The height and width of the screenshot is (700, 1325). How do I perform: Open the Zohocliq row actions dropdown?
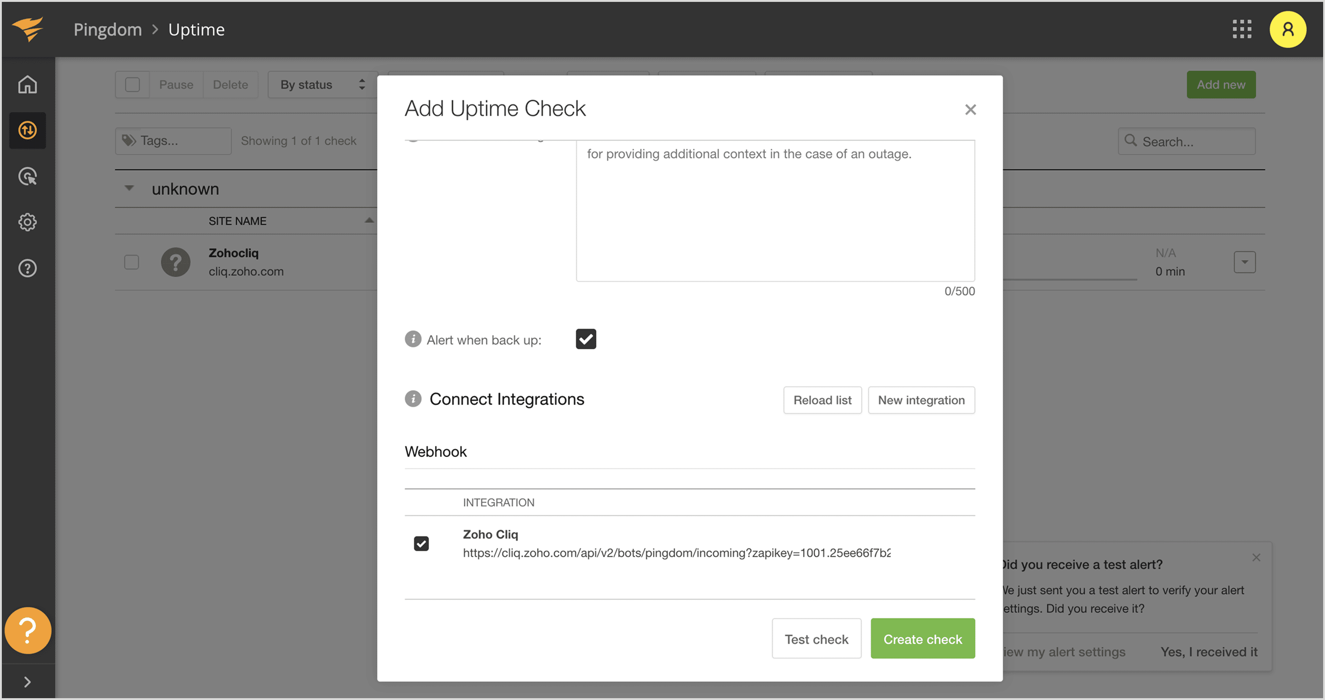(x=1244, y=262)
